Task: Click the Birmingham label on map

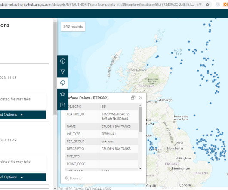Action: tap(181, 169)
